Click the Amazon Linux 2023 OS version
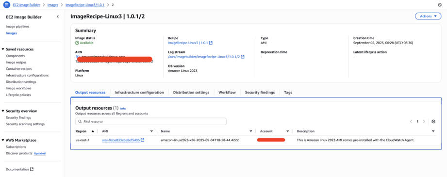The image size is (447, 177). pos(182,71)
